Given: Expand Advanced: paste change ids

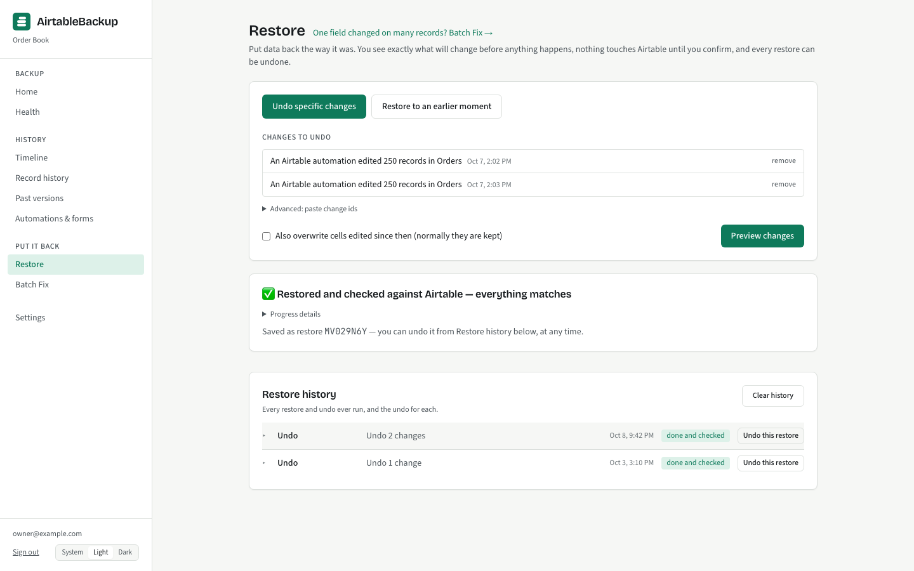Looking at the screenshot, I should (310, 209).
